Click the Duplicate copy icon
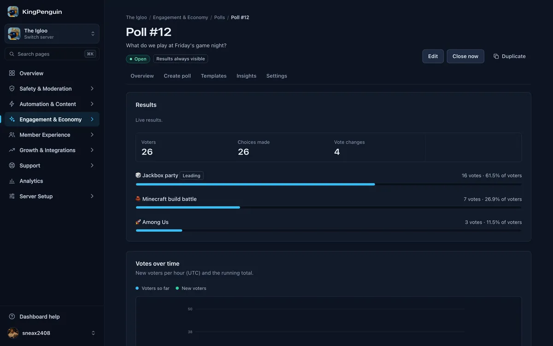553x346 pixels. point(496,56)
